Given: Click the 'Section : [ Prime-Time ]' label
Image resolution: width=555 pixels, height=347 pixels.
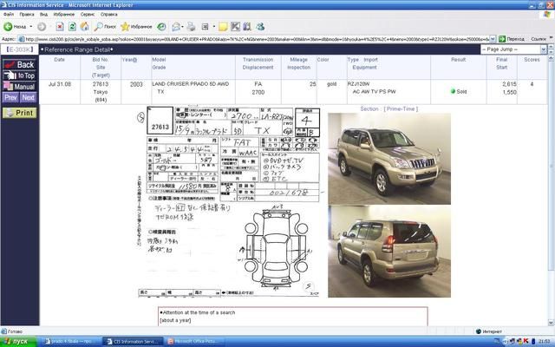Looking at the screenshot, I should coord(389,108).
